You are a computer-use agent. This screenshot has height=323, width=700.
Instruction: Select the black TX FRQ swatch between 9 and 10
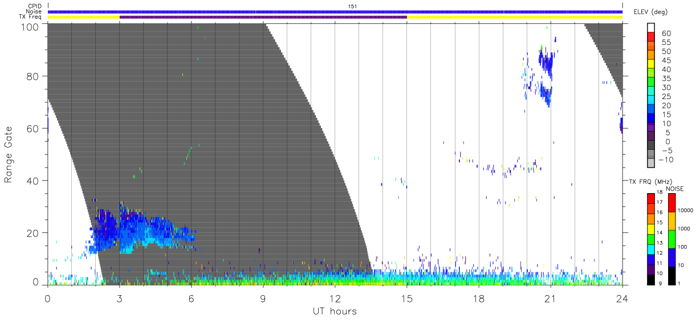(651, 279)
